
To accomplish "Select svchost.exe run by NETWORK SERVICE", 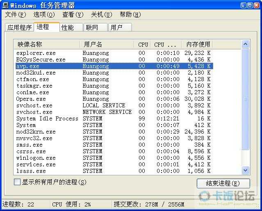I will coord(114,112).
